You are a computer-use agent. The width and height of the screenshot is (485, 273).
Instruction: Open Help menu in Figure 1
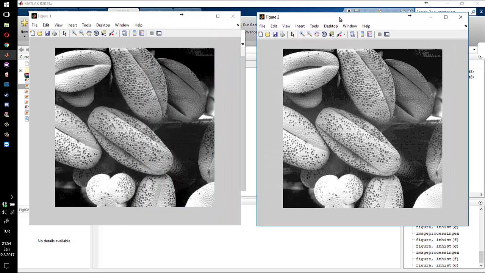tap(138, 25)
